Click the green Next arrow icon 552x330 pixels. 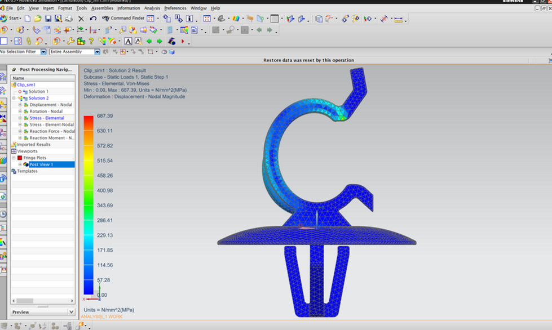[160, 41]
